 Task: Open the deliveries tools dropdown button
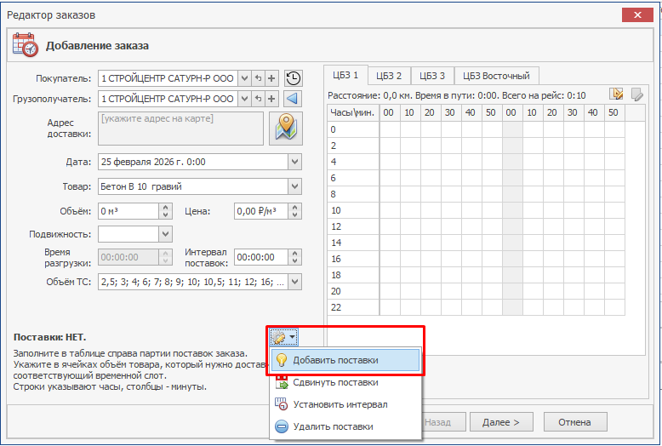click(284, 338)
